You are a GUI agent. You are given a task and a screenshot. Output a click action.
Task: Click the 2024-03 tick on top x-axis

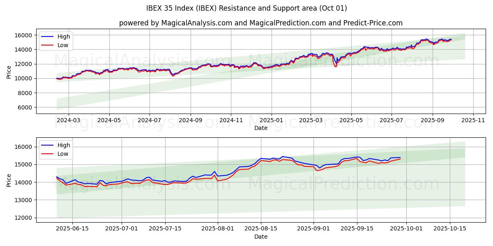68,121
